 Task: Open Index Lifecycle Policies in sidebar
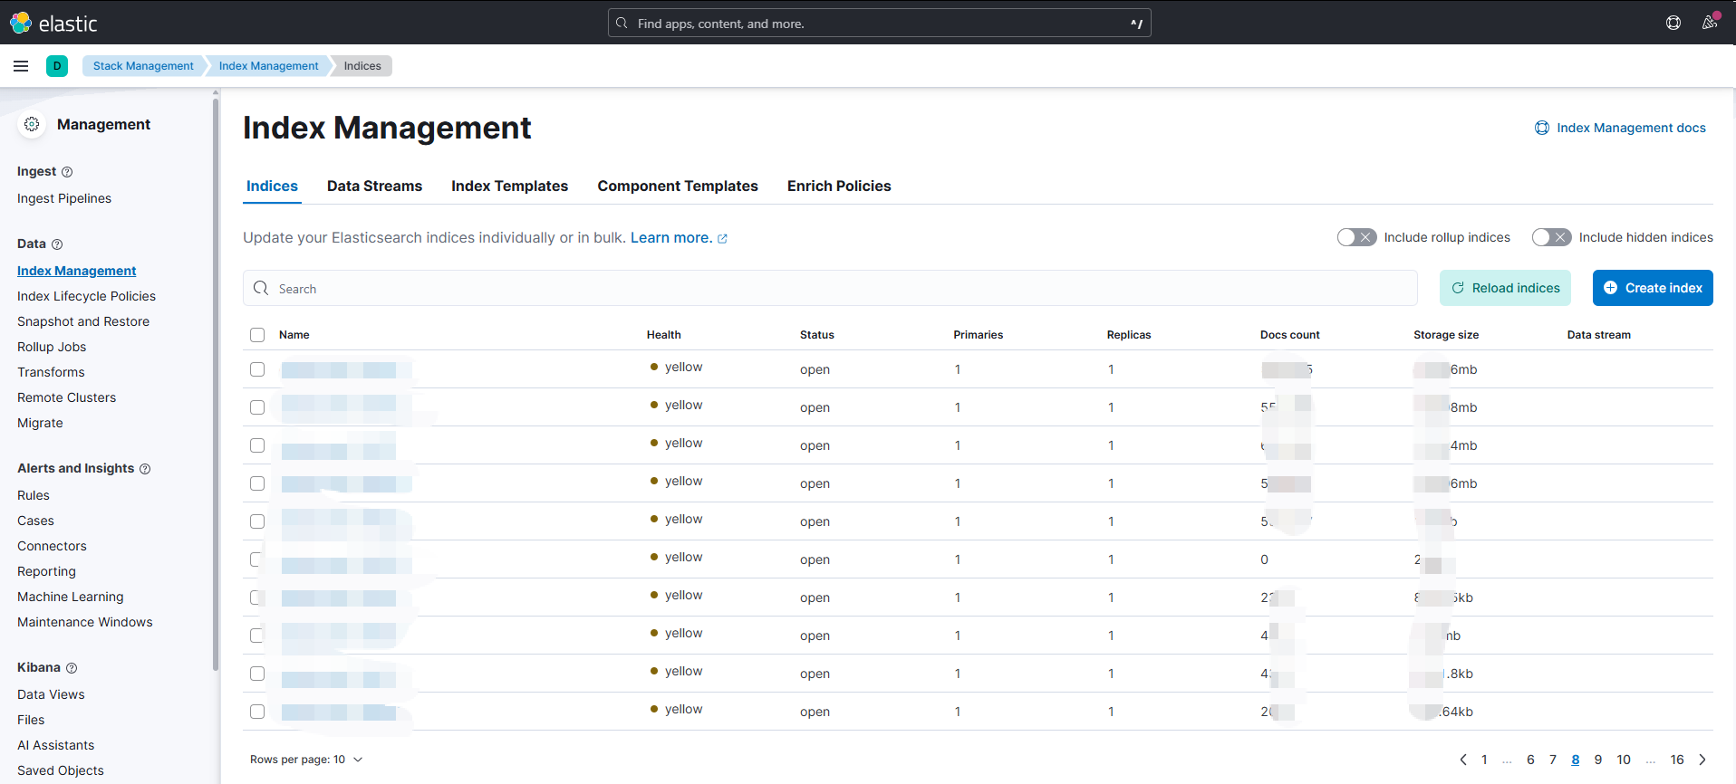point(86,296)
